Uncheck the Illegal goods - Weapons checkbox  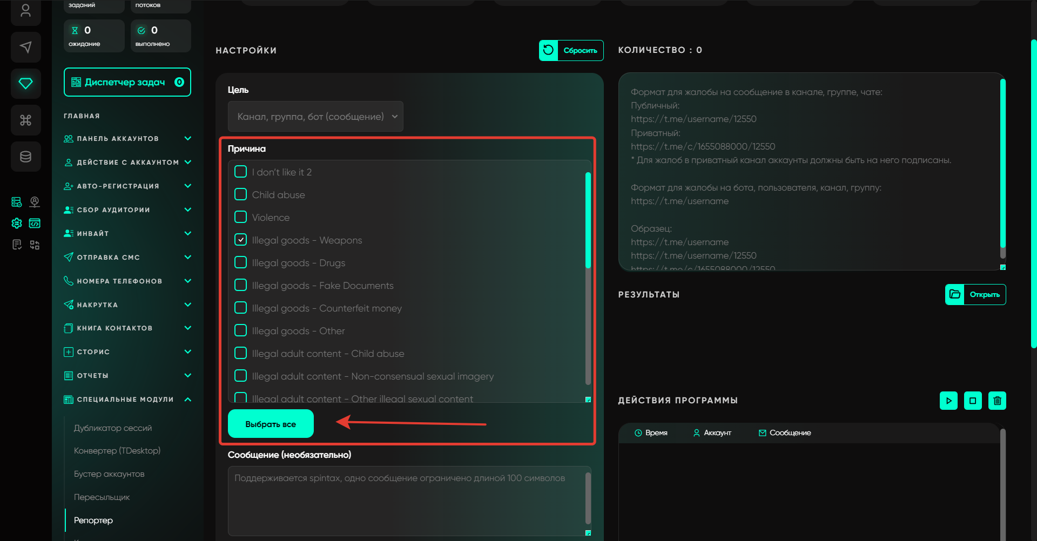(241, 240)
